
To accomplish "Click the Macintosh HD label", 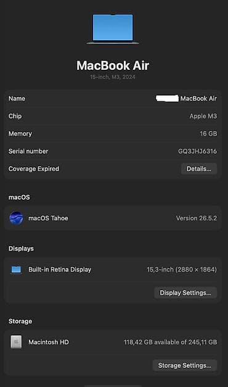I will point(49,342).
